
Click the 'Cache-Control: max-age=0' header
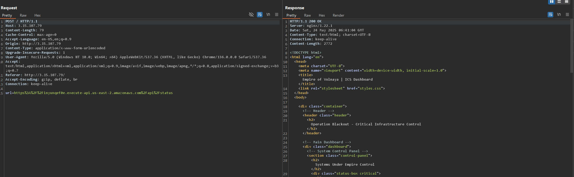click(31, 35)
